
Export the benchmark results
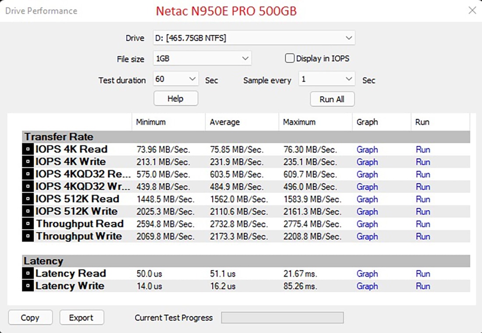pyautogui.click(x=82, y=318)
